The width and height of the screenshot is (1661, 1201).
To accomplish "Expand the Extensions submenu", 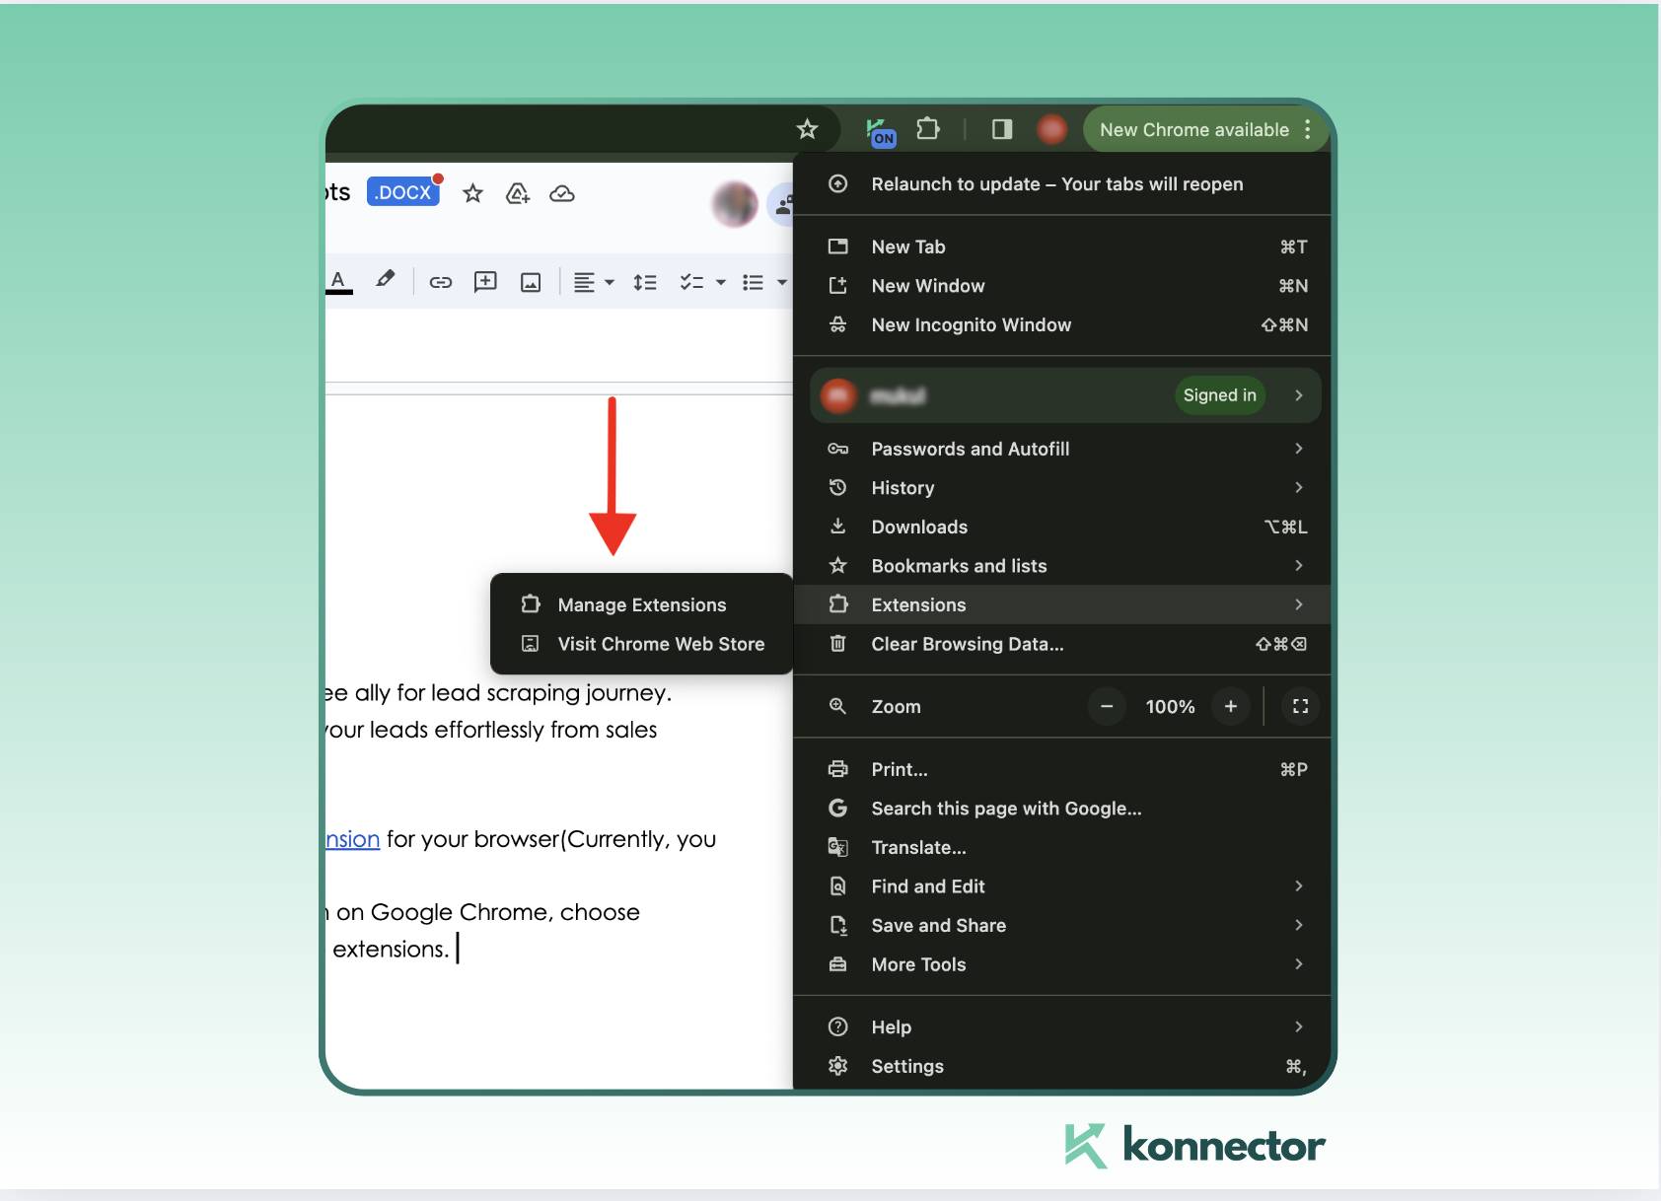I will pyautogui.click(x=1062, y=604).
